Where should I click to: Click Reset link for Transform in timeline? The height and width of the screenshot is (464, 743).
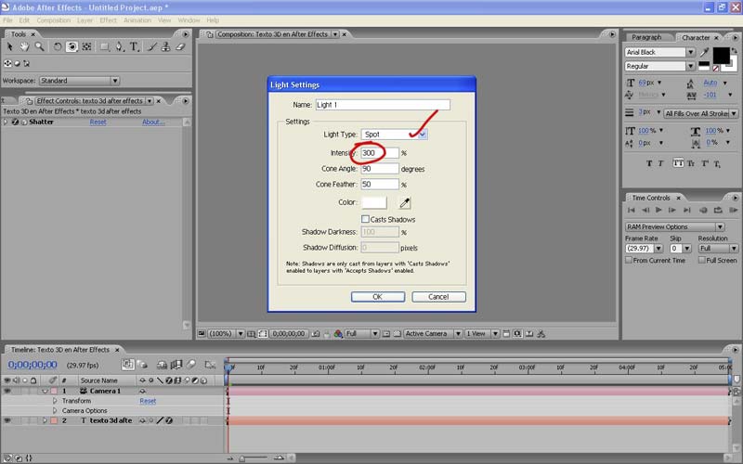pyautogui.click(x=148, y=401)
